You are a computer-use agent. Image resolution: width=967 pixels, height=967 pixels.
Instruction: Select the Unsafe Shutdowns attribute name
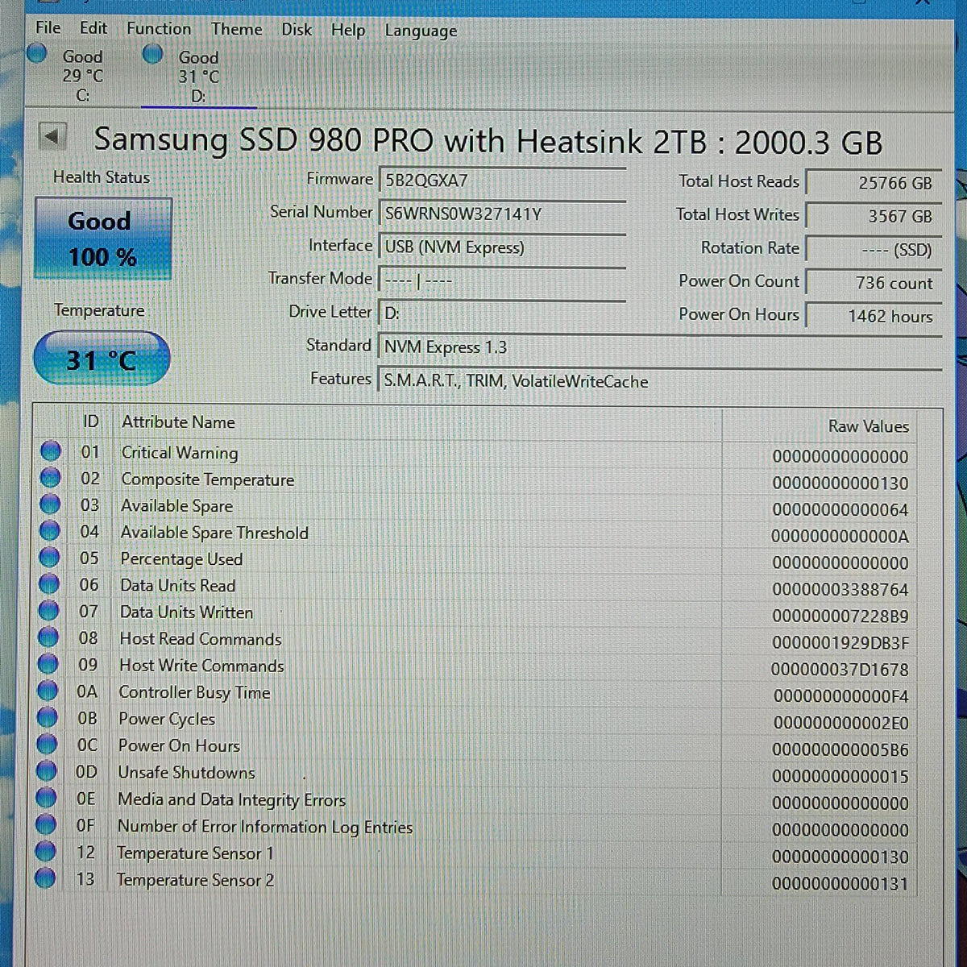tap(186, 772)
